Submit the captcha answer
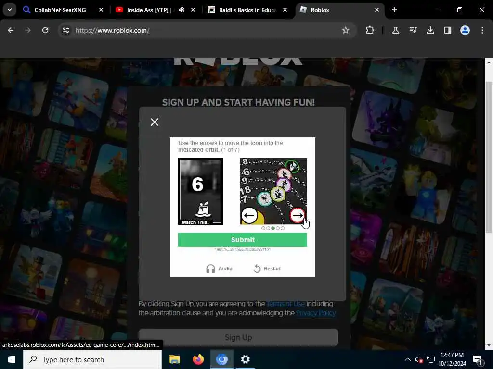The image size is (493, 369). [243, 240]
